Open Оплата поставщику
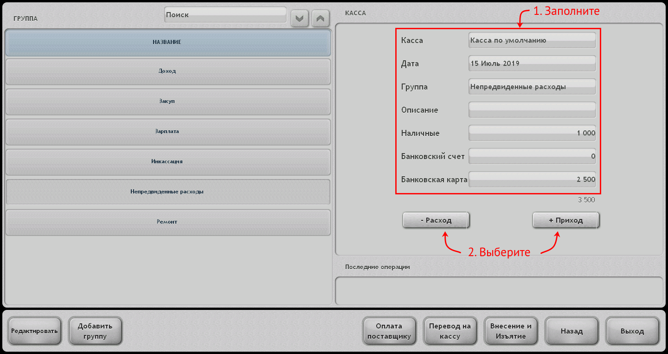This screenshot has width=668, height=354. (389, 331)
